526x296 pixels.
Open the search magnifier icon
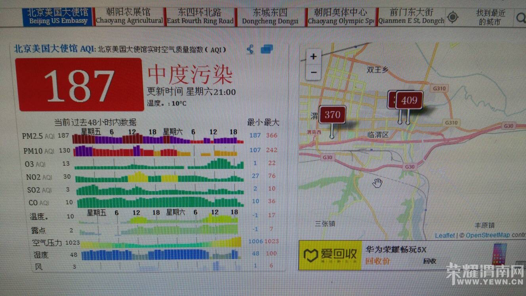520,17
